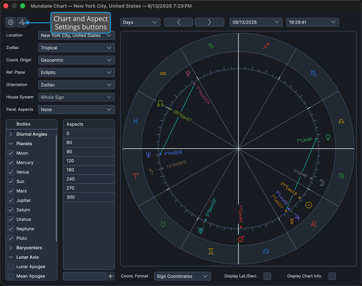Step to previous day arrow
Screen dimensions: 362x286
(x=179, y=22)
